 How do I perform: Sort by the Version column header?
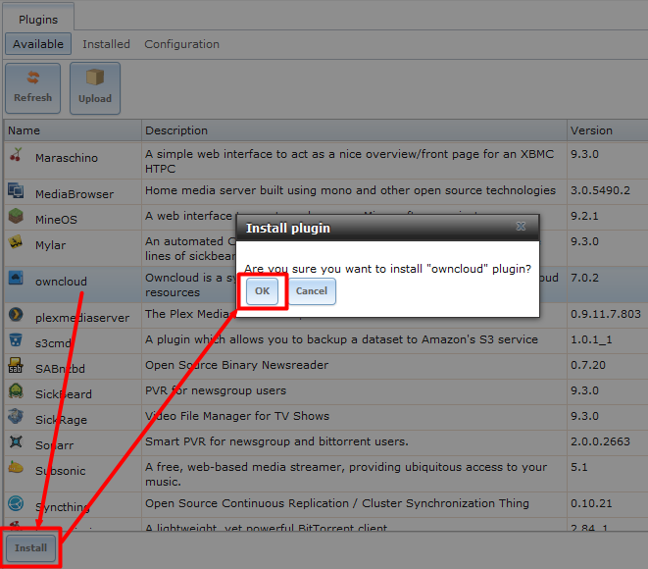608,130
